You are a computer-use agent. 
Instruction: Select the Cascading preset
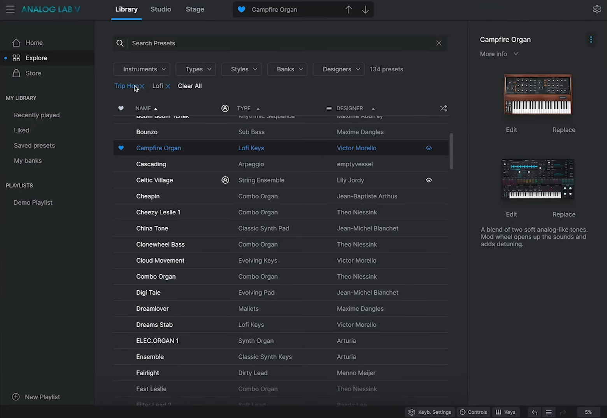point(281,164)
